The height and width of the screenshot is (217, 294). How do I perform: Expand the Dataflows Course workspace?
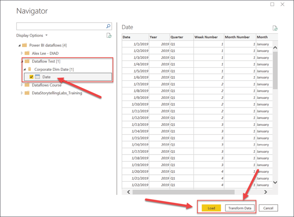pos(22,85)
